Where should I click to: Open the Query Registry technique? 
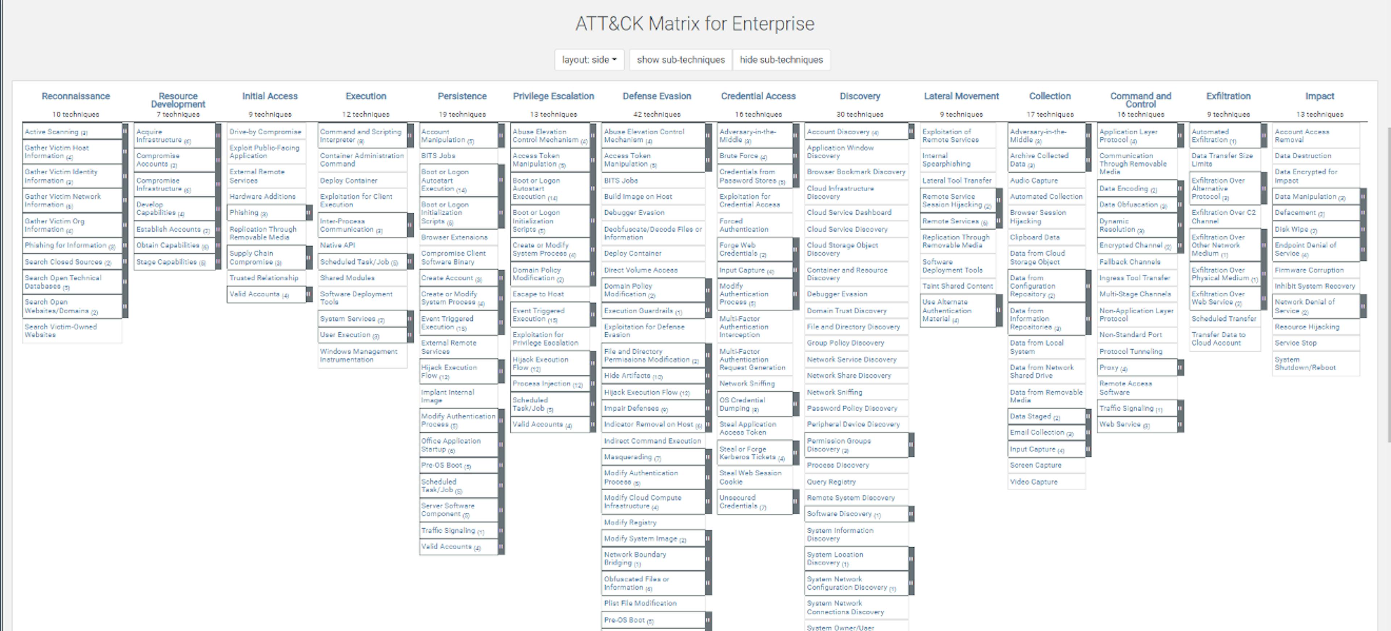click(x=831, y=482)
